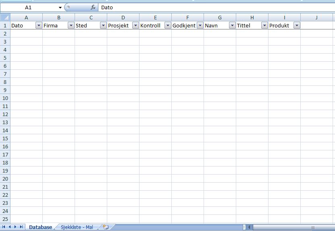
Task: Click the Tittel header cell text
Action: pos(243,26)
